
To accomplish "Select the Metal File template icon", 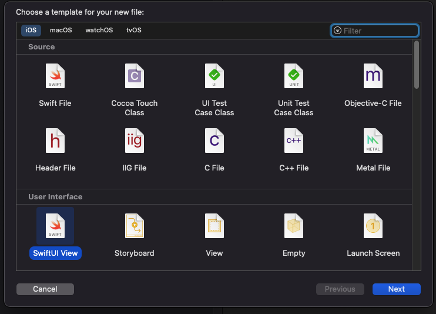I will (373, 141).
